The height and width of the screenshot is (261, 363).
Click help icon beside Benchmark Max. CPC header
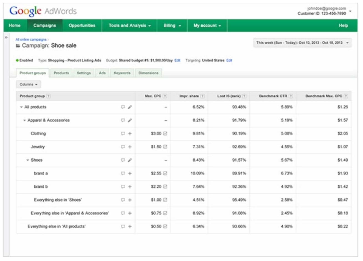click(346, 96)
